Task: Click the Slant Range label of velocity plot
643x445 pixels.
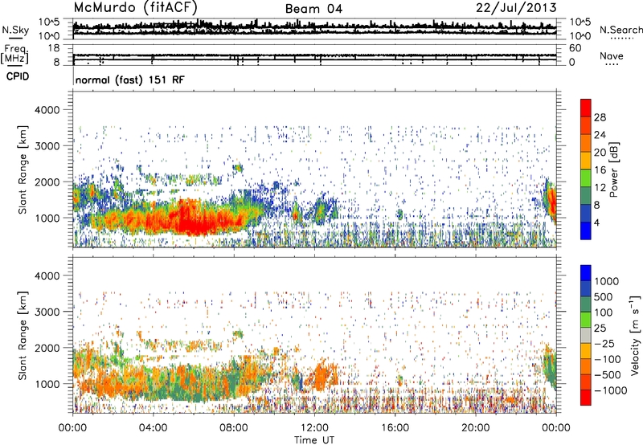Action: pos(23,336)
